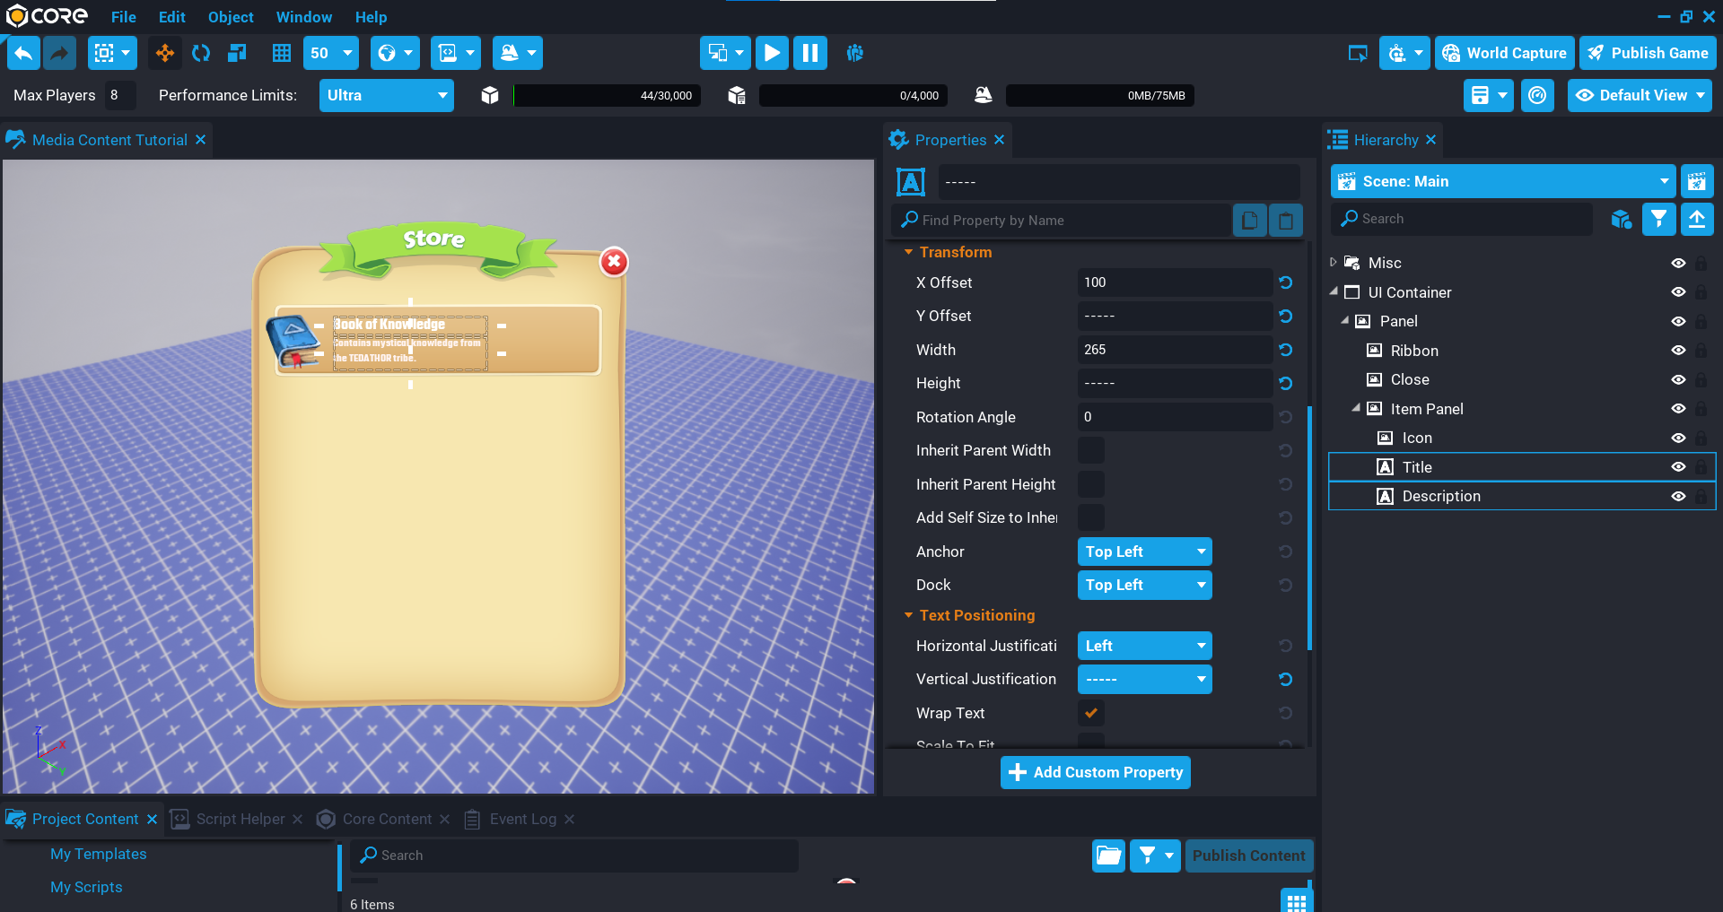Click the hierarchy filter funnel icon

coord(1658,219)
